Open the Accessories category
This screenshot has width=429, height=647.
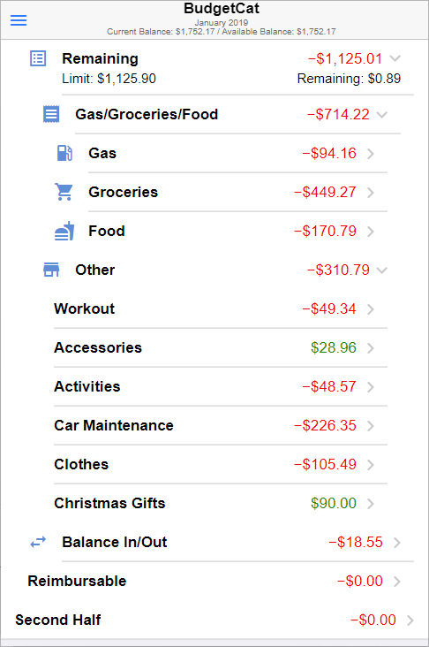point(221,348)
